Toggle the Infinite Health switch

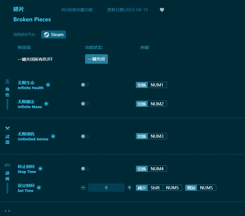tap(85, 85)
